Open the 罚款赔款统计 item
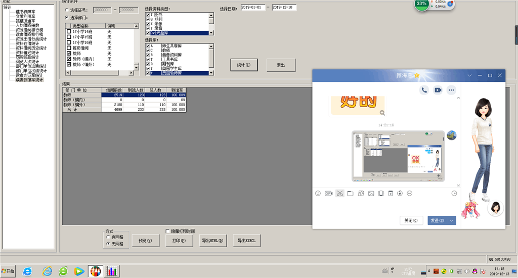The height and width of the screenshot is (278, 518). [27, 57]
